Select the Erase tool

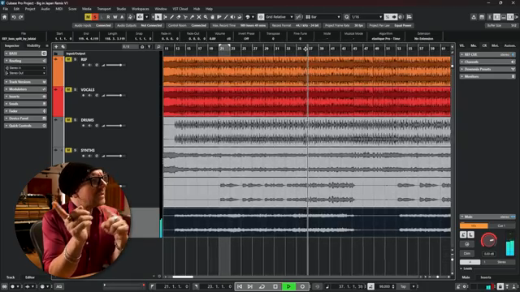[x=179, y=17]
